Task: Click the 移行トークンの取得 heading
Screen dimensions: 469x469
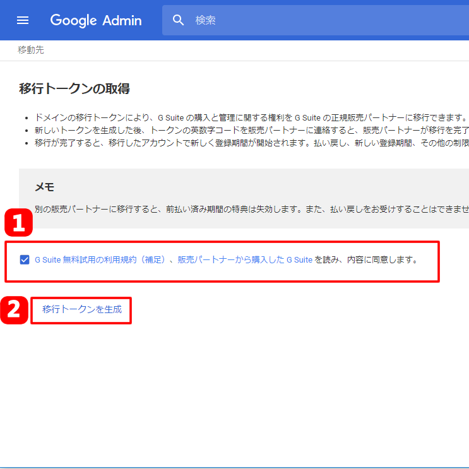Action: pyautogui.click(x=74, y=88)
